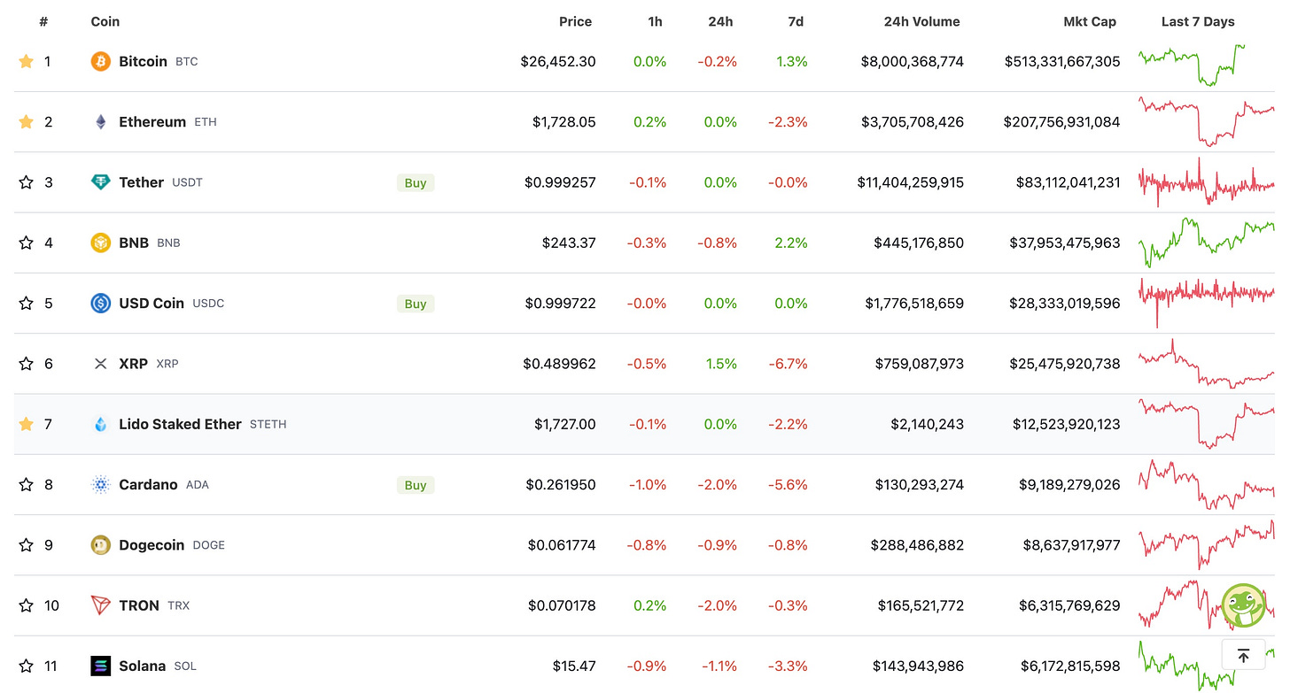View Bitcoin 7-day sparkline chart
The width and height of the screenshot is (1290, 693).
[1193, 65]
